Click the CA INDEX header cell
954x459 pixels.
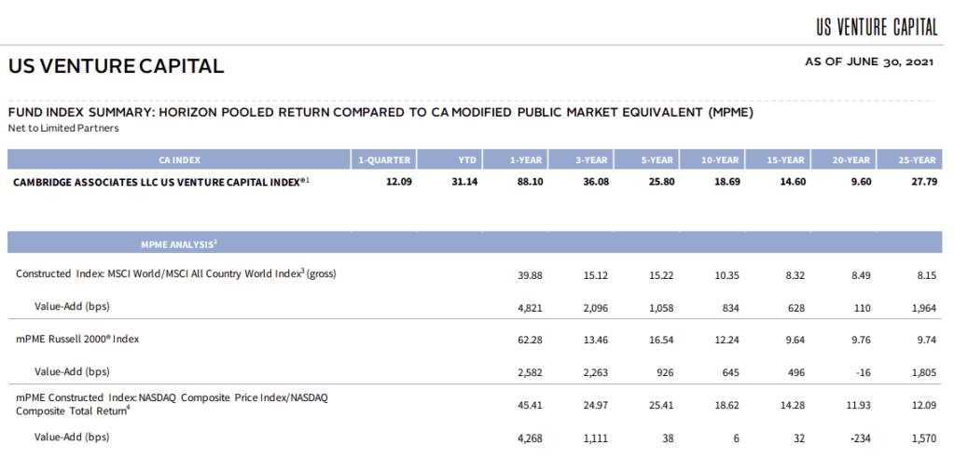(x=179, y=160)
